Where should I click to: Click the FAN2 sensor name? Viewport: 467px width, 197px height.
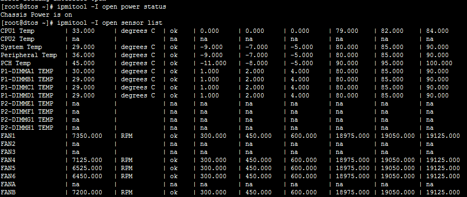pos(8,144)
